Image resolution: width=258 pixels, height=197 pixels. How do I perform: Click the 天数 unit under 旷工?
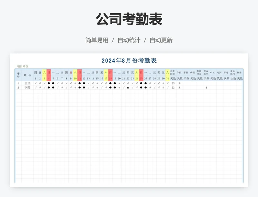(213, 78)
